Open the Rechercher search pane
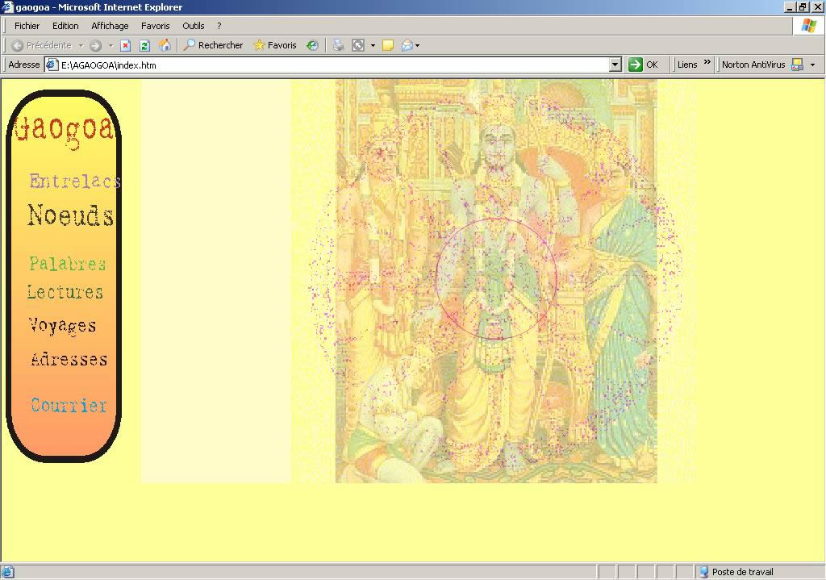826x580 pixels. 213,45
